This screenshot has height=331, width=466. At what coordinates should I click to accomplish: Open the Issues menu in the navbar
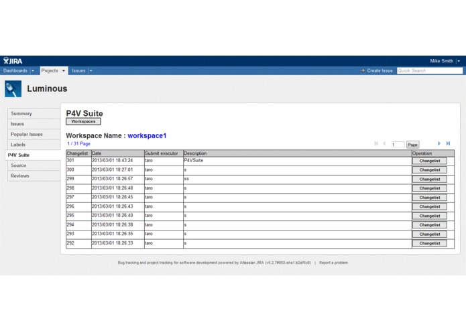78,70
